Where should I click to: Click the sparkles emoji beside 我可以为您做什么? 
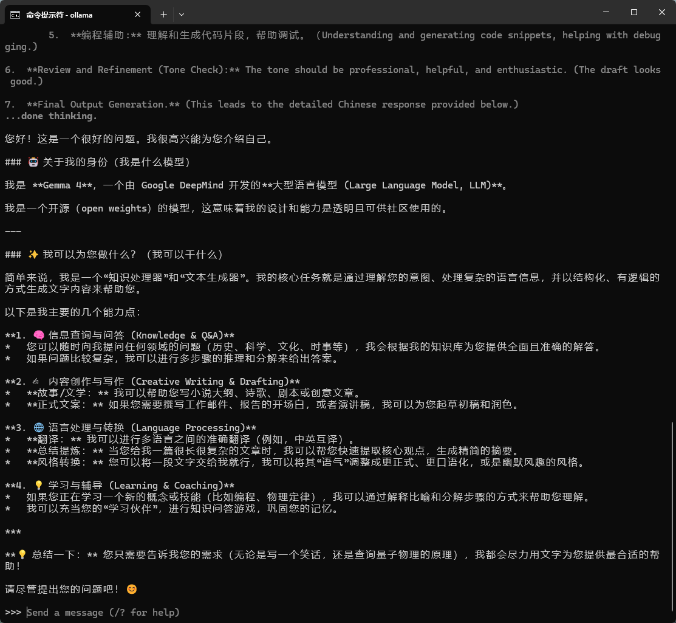tap(33, 254)
